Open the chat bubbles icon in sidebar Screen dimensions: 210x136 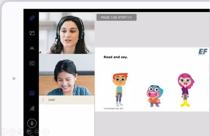32,18
